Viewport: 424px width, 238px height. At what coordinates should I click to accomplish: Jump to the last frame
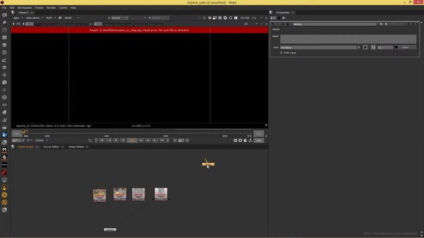pyautogui.click(x=162, y=140)
